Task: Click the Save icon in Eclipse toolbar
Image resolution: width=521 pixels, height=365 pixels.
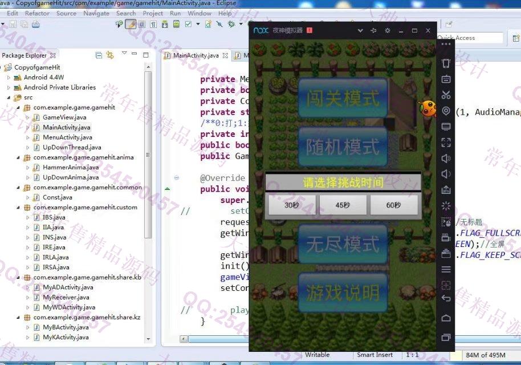Action: click(13, 25)
